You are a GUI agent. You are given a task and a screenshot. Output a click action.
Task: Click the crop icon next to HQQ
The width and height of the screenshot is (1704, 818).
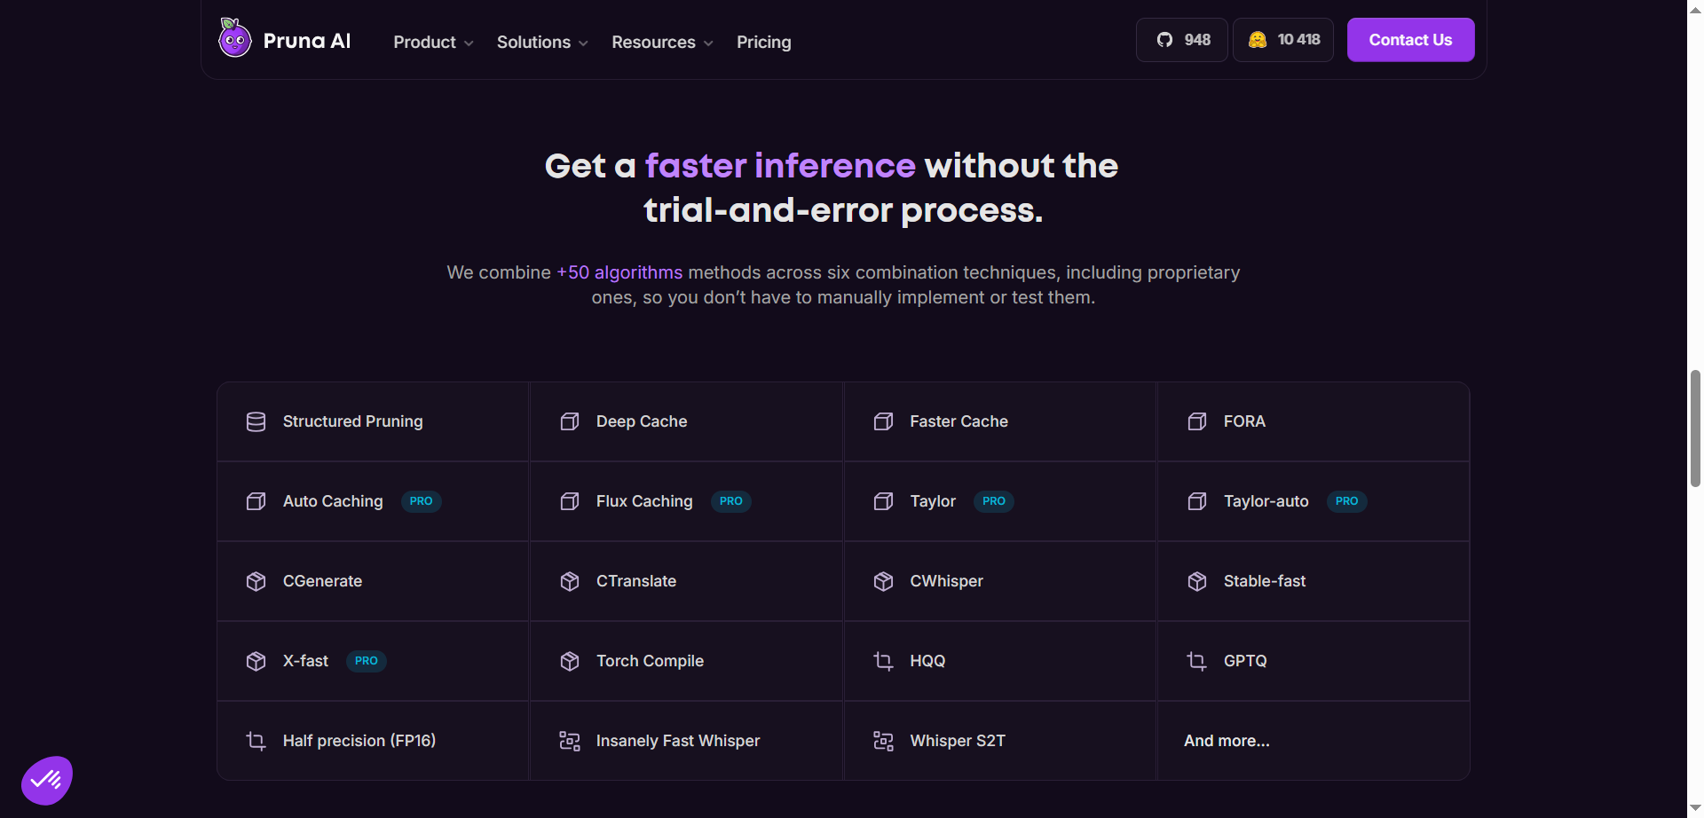click(883, 661)
